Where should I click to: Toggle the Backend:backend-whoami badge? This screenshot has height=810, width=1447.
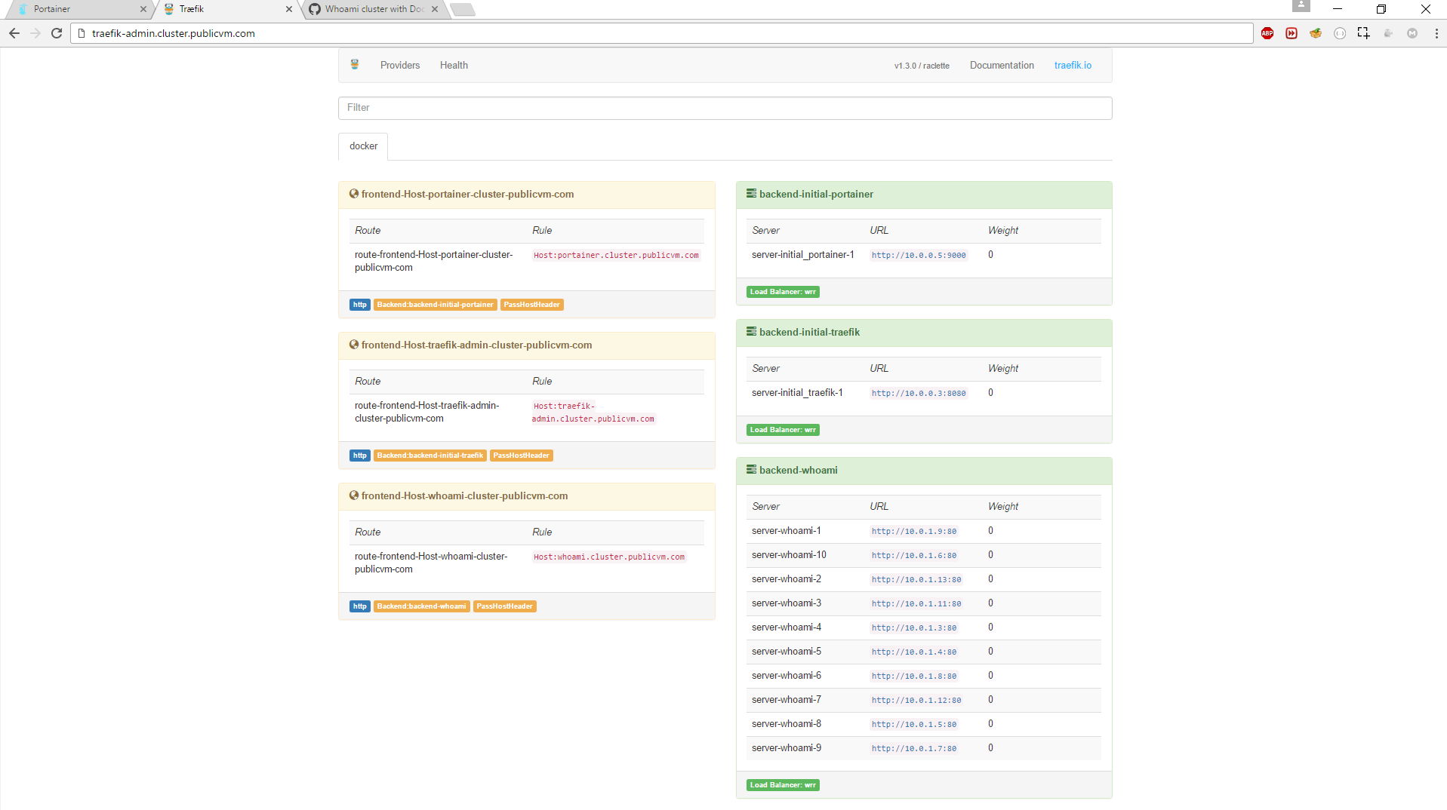[421, 606]
